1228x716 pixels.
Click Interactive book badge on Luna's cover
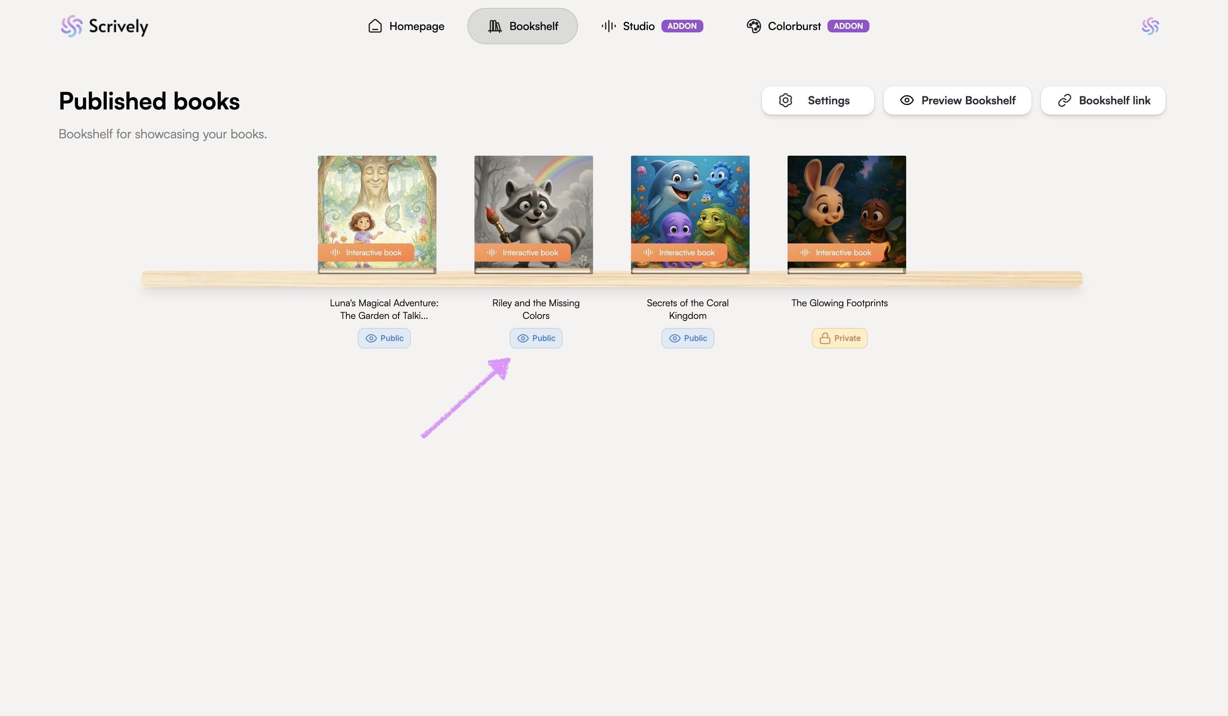(x=366, y=252)
